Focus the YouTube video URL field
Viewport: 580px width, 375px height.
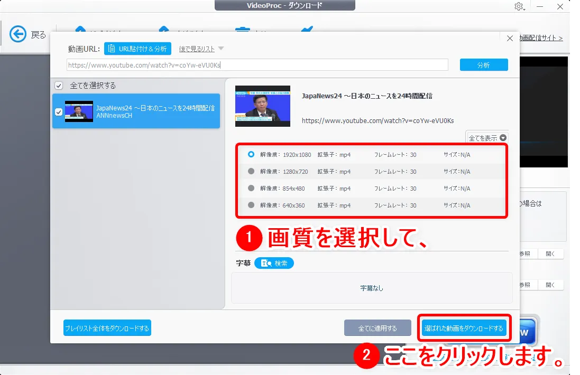click(x=257, y=65)
